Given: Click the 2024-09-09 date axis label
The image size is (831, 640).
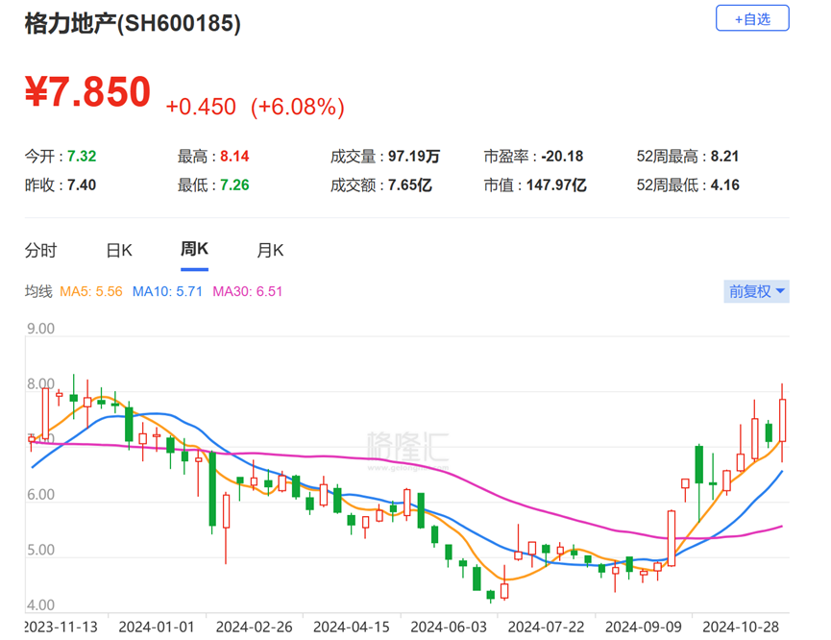Looking at the screenshot, I should pos(644,628).
